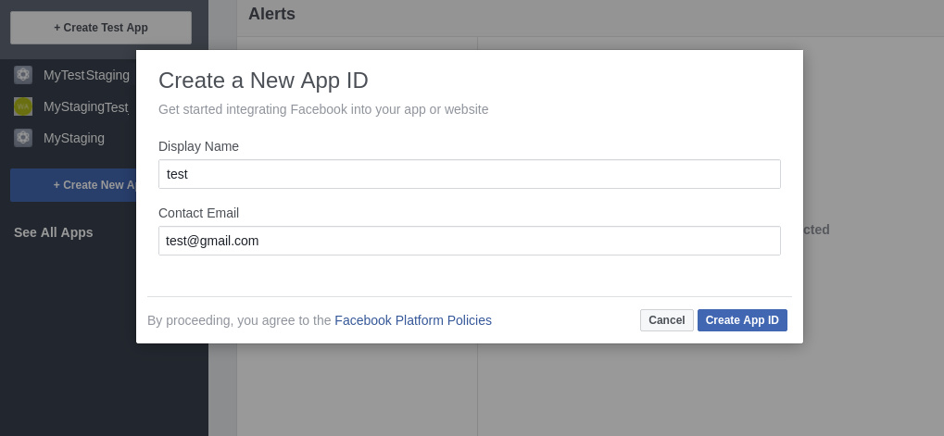Click the MyStagingTest yellow app icon

pyautogui.click(x=23, y=106)
